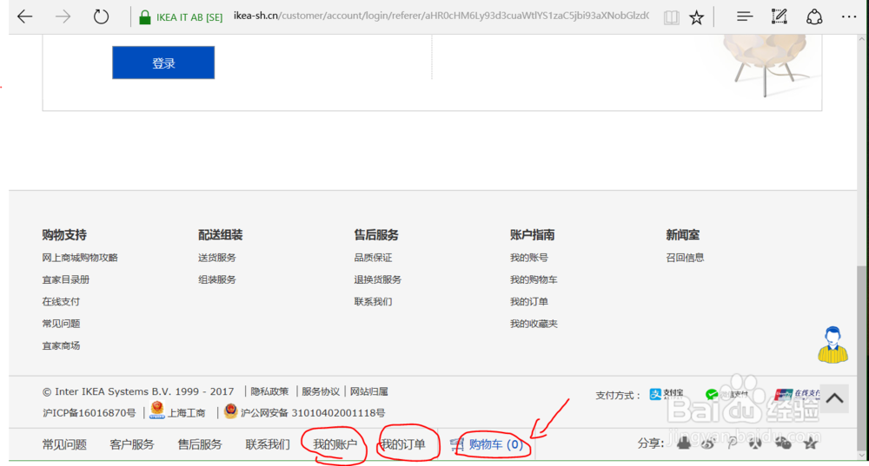
Task: Open 退换货服务 link
Action: tap(378, 279)
